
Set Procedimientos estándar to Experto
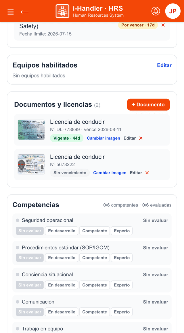click(122, 258)
